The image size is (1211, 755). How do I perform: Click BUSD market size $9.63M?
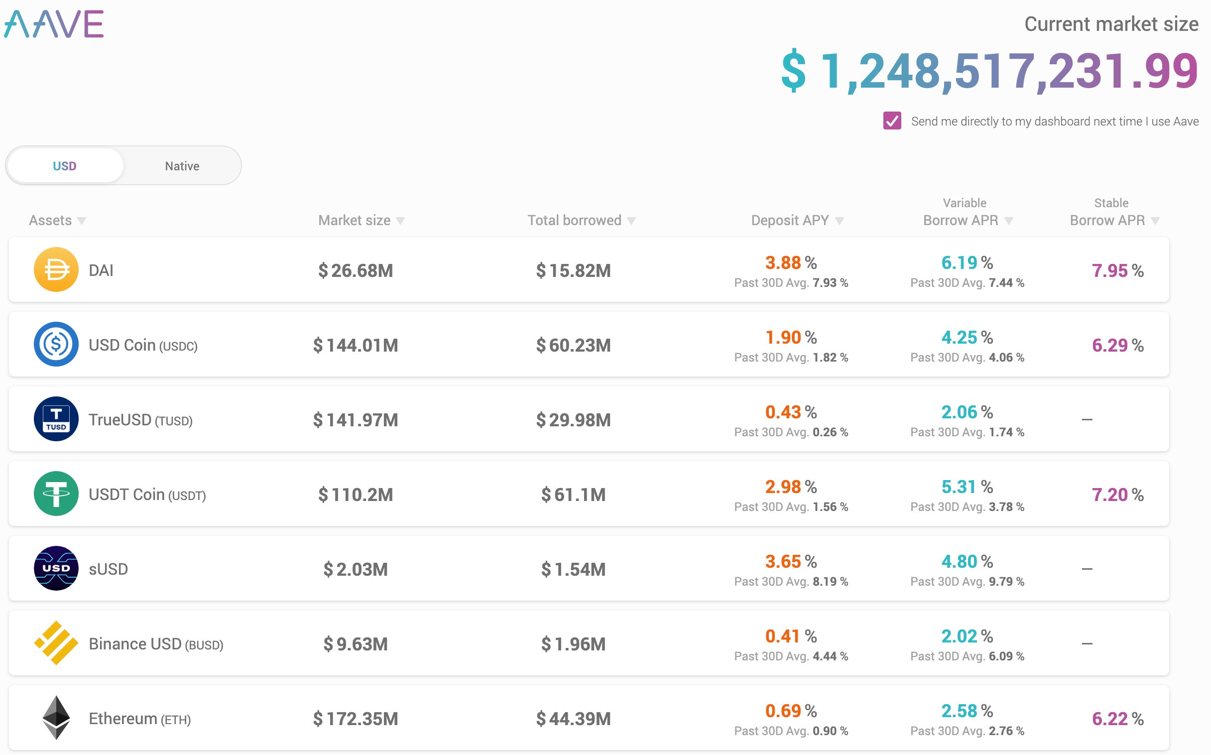(356, 644)
